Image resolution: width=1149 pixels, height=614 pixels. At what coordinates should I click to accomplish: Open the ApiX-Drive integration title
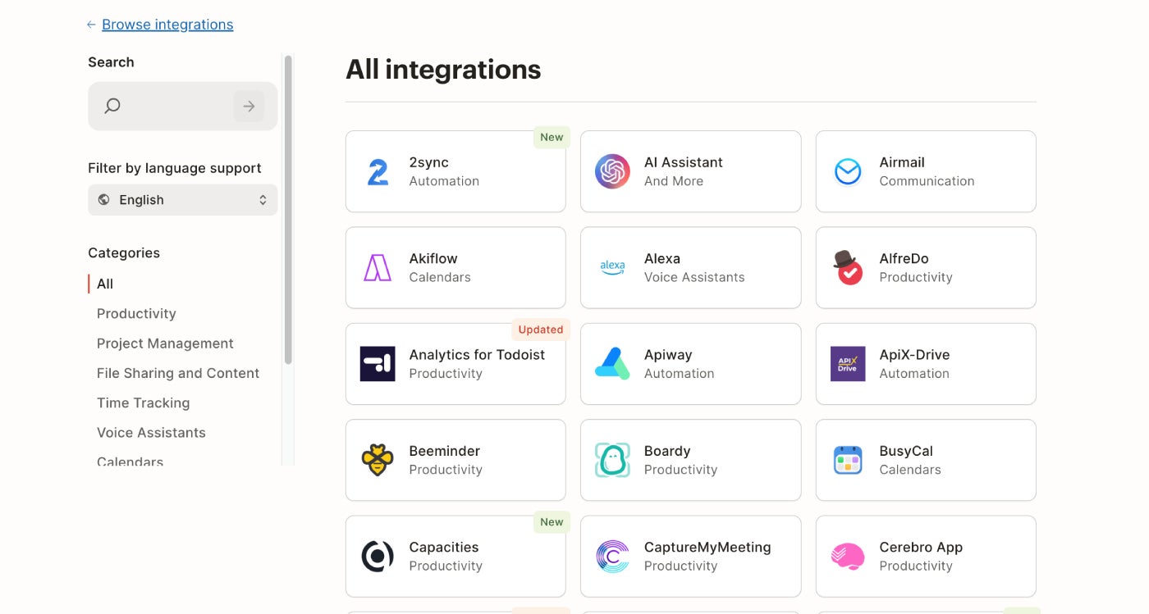point(914,354)
